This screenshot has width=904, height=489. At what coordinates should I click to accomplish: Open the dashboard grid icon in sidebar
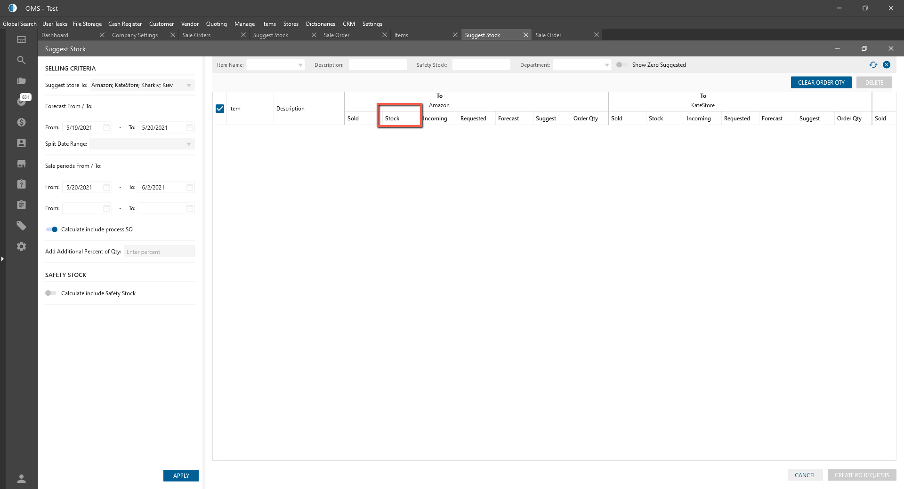coord(21,39)
